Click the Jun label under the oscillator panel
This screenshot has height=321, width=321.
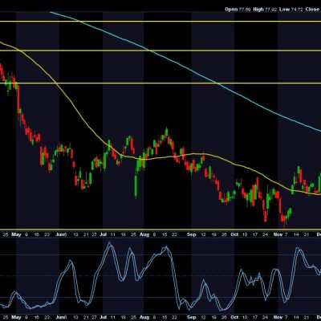tap(61, 317)
